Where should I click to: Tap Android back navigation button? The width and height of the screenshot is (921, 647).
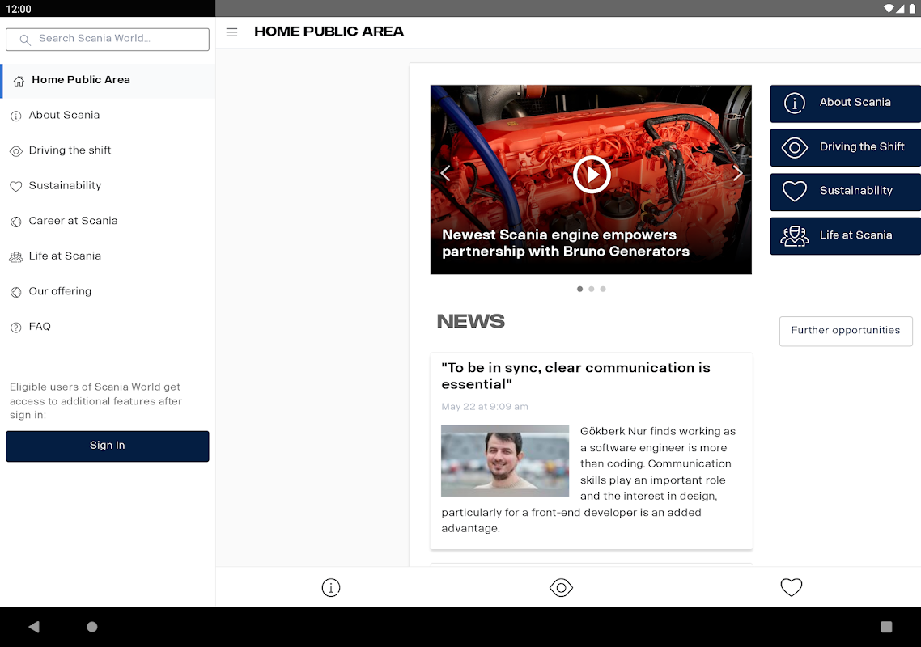tap(34, 627)
